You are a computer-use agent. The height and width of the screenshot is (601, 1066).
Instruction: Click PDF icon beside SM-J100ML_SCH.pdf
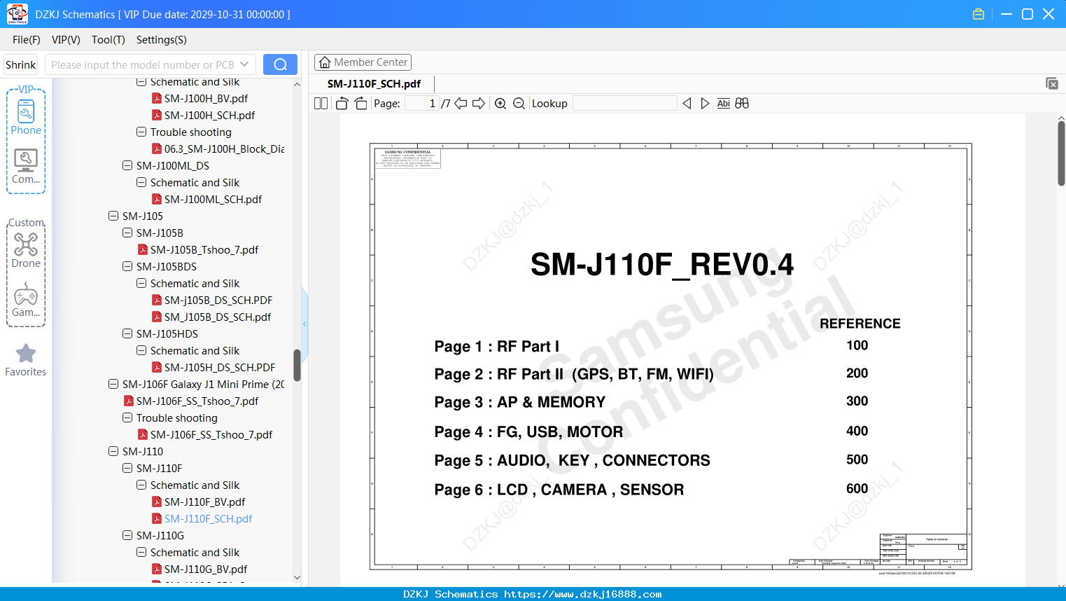(157, 199)
